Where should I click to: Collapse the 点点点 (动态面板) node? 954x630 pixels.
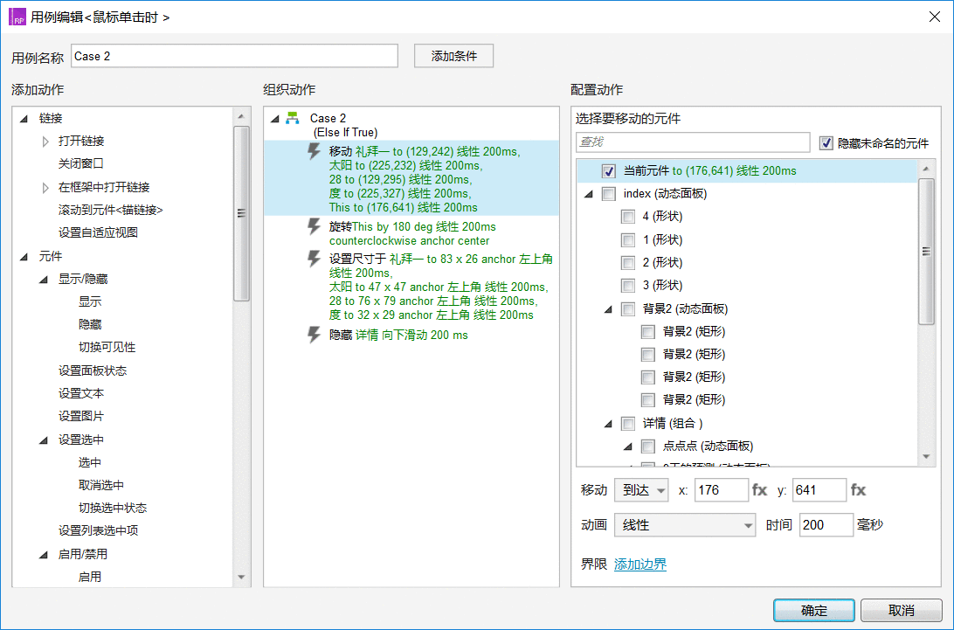(628, 447)
